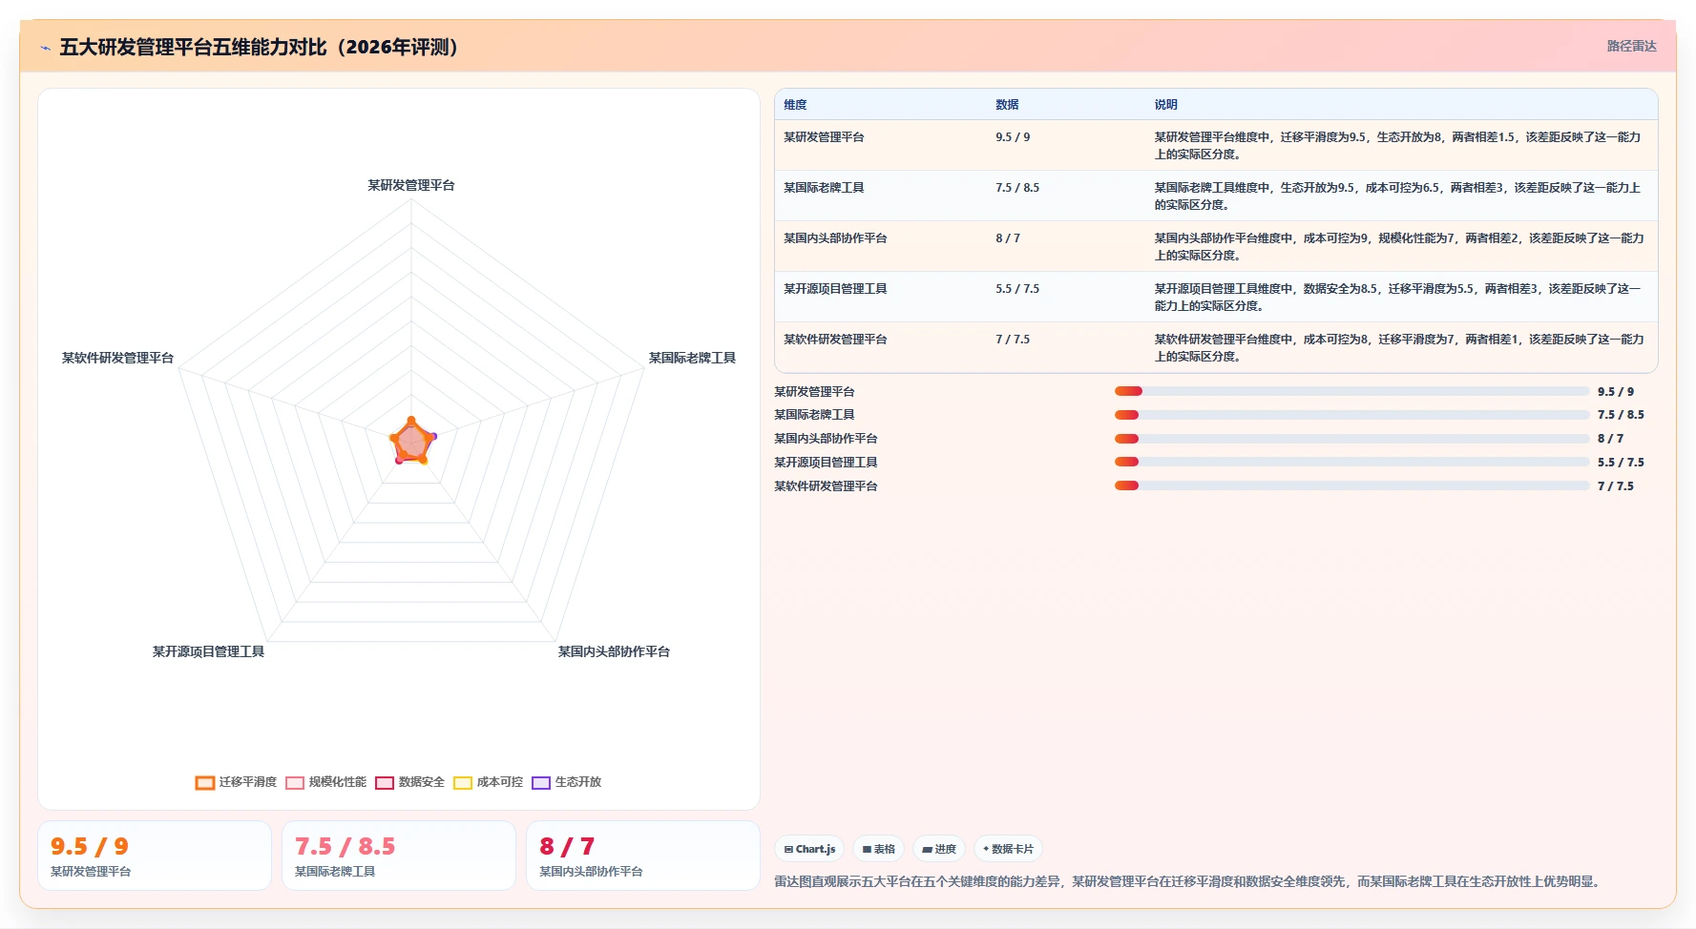1696x929 pixels.
Task: Click the 某研发管理平台 radar axis label
Action: (411, 185)
